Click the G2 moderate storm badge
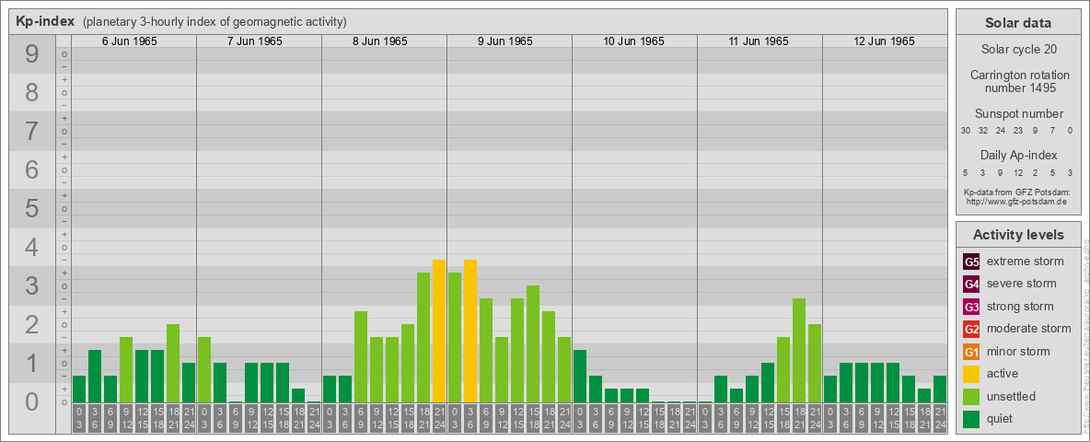Image resolution: width=1090 pixels, height=442 pixels. click(x=971, y=329)
